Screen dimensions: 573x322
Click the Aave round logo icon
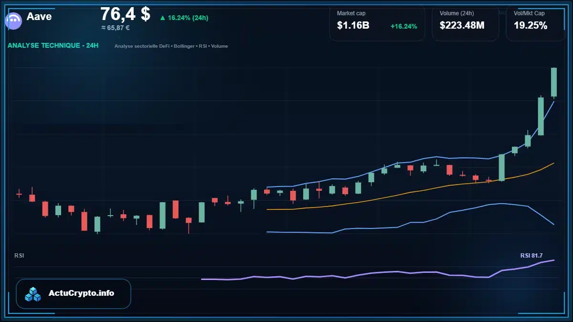(14, 21)
